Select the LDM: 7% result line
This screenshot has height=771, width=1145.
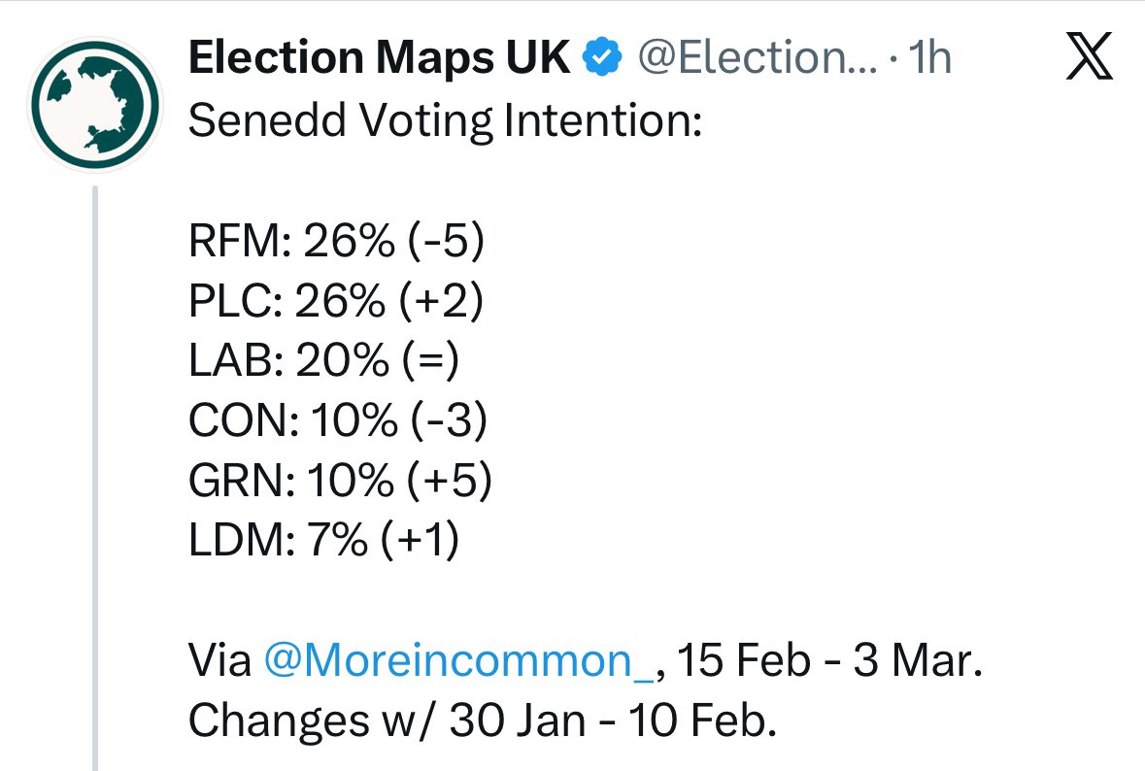322,542
